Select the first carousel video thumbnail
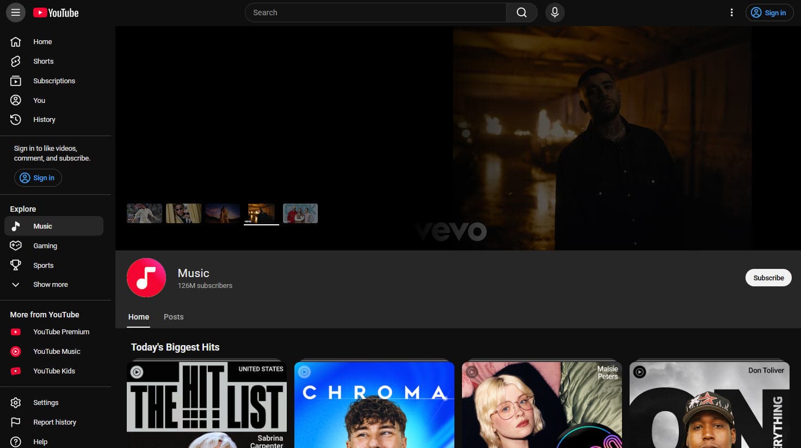This screenshot has width=801, height=448. (144, 213)
